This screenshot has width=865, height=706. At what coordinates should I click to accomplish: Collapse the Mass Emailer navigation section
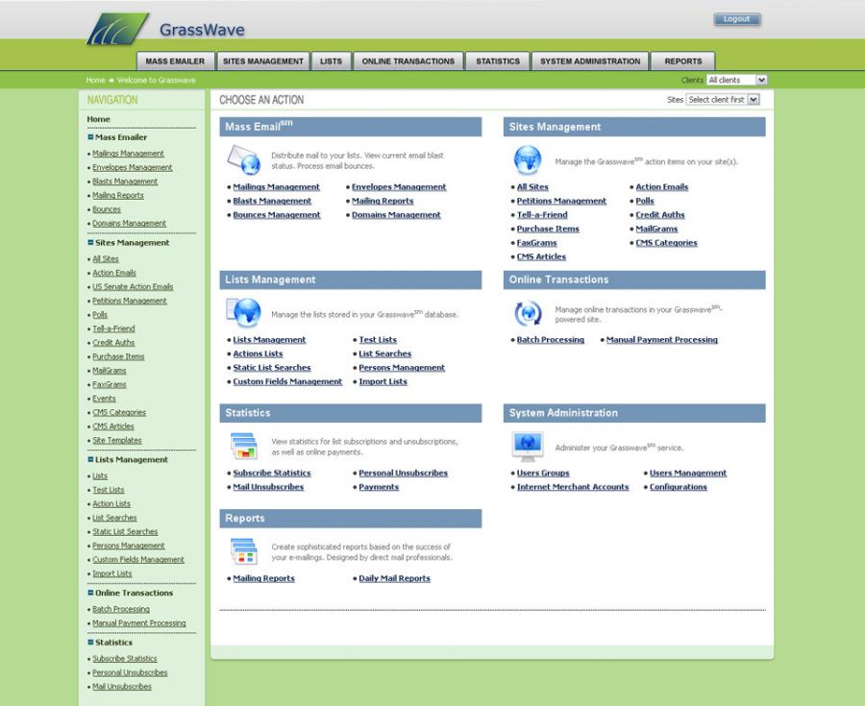point(90,136)
